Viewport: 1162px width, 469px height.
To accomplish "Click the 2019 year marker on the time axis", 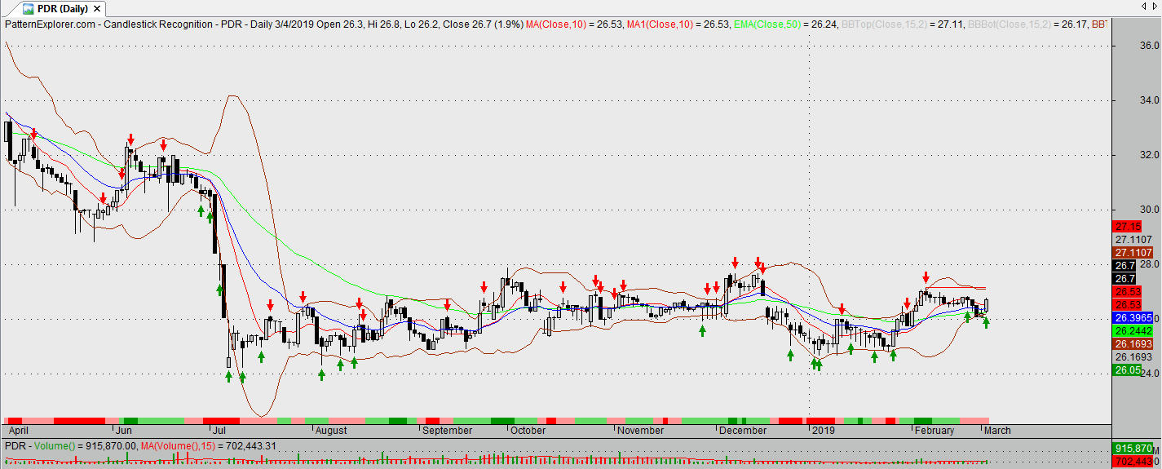I will point(822,430).
